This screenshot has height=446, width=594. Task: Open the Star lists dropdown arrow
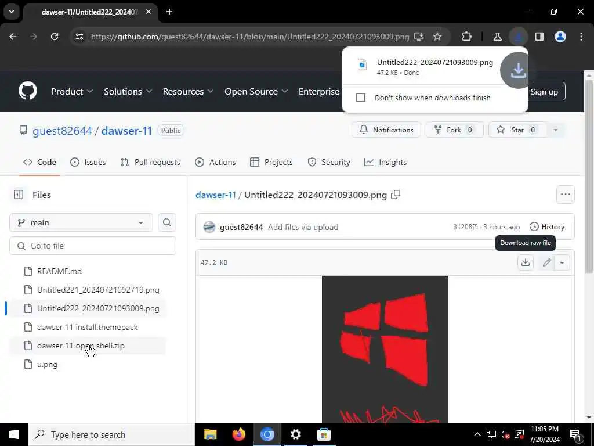[x=555, y=130]
